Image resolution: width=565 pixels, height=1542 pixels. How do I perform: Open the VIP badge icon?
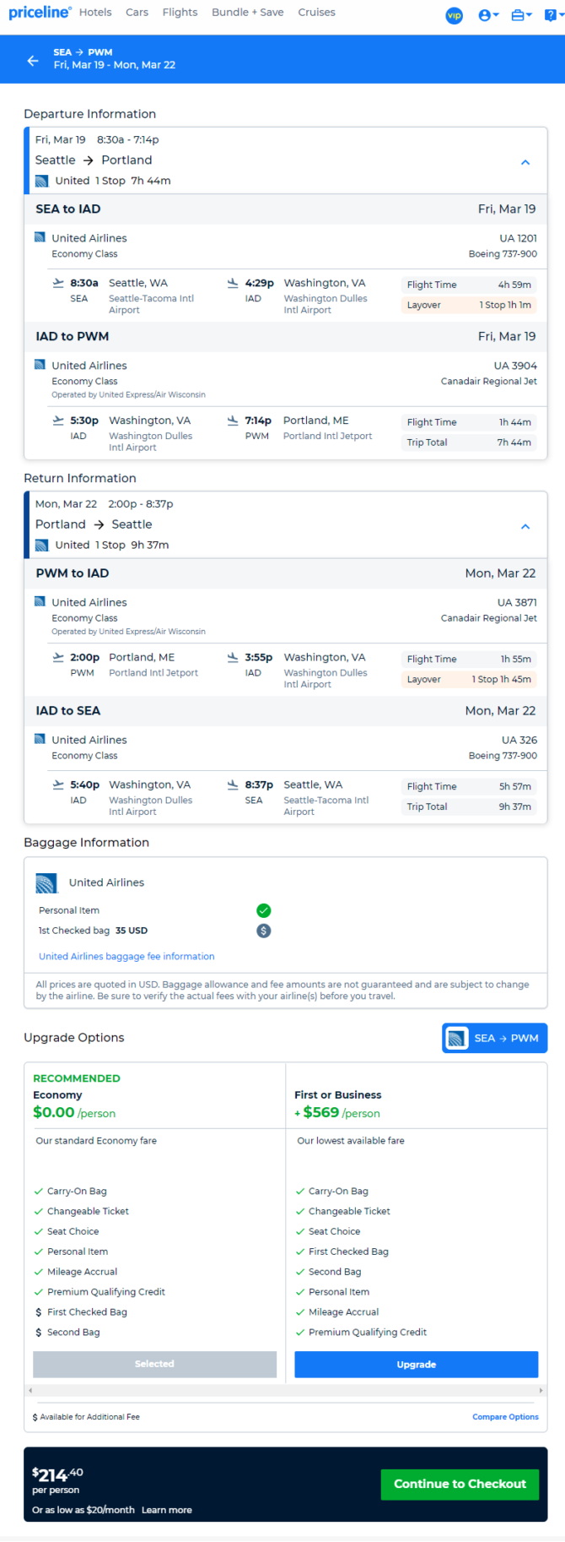tap(455, 15)
